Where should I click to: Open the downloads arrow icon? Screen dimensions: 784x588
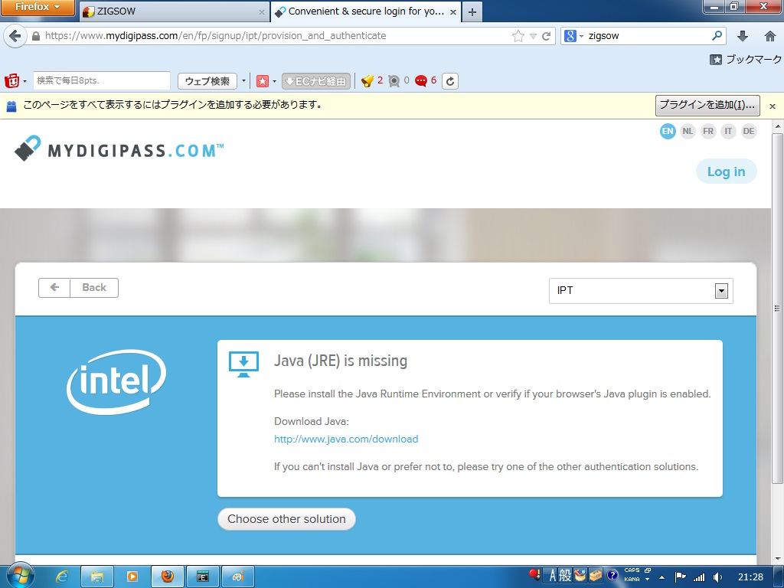tap(743, 35)
